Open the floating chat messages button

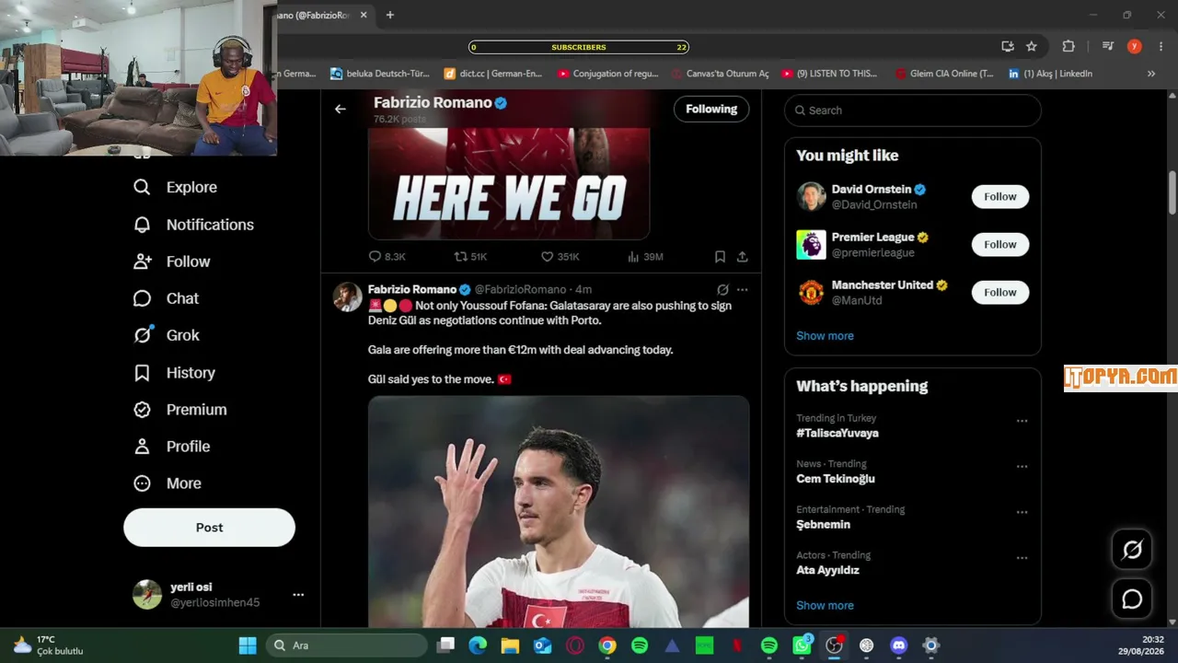pos(1132,599)
